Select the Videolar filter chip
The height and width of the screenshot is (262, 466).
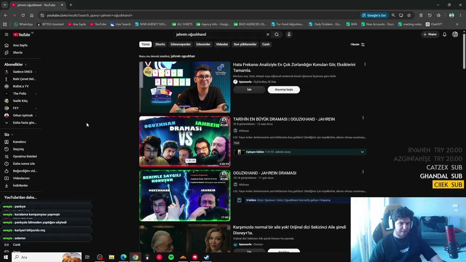pyautogui.click(x=222, y=44)
